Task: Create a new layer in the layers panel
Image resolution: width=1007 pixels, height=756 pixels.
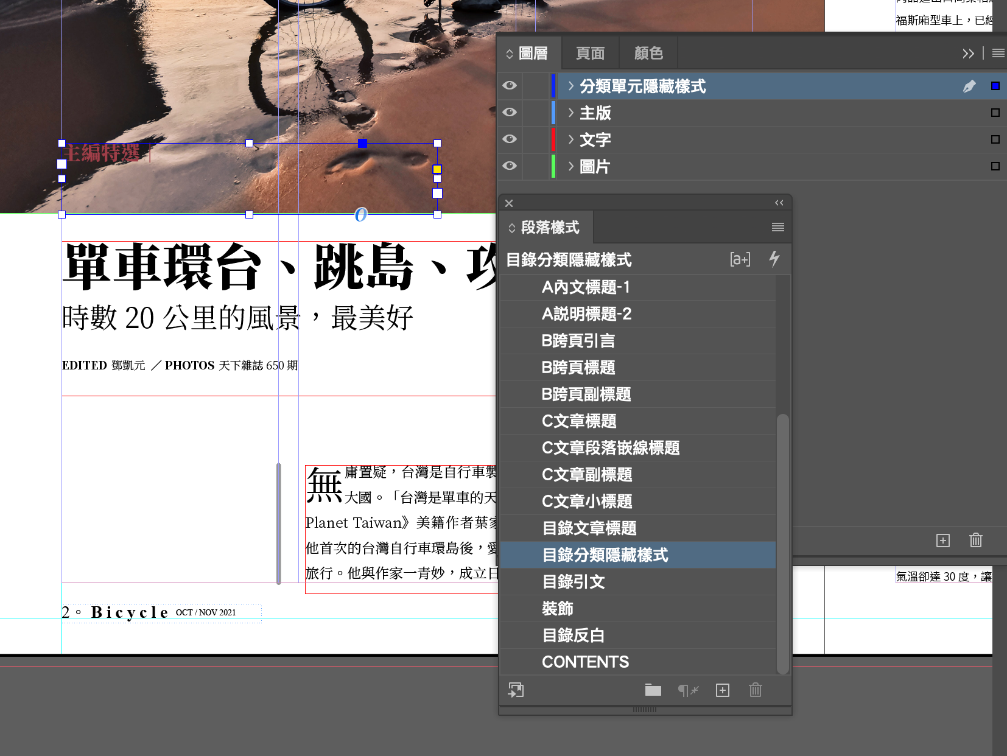Action: pyautogui.click(x=942, y=540)
